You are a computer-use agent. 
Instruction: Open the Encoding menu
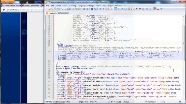[x=72, y=6]
